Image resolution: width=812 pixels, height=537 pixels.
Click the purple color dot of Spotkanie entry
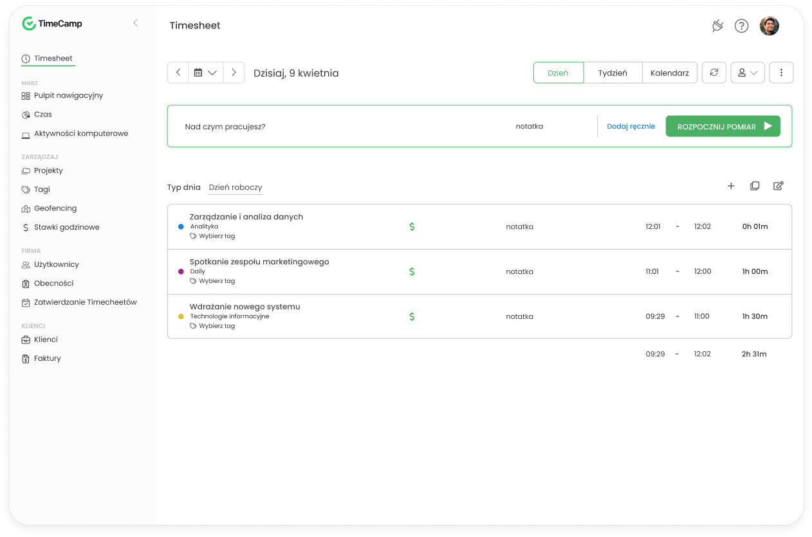(x=181, y=271)
